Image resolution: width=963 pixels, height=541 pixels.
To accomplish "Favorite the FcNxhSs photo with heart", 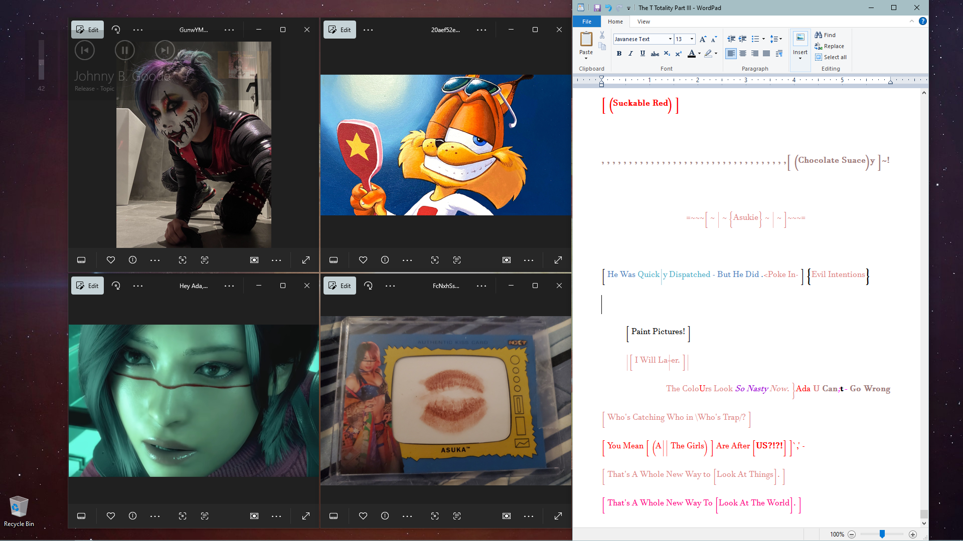I will 363,516.
